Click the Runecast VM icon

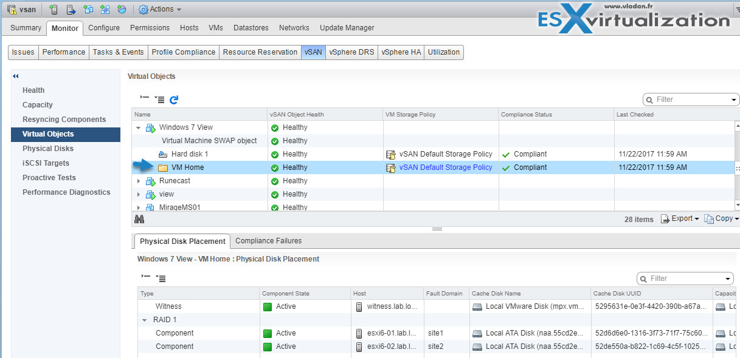pos(151,181)
